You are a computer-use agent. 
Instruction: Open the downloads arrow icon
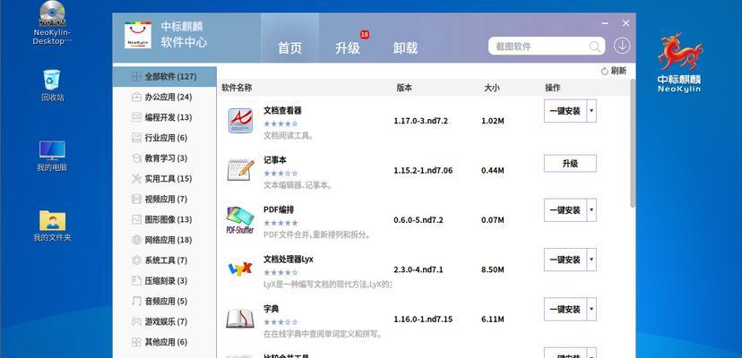pos(622,46)
